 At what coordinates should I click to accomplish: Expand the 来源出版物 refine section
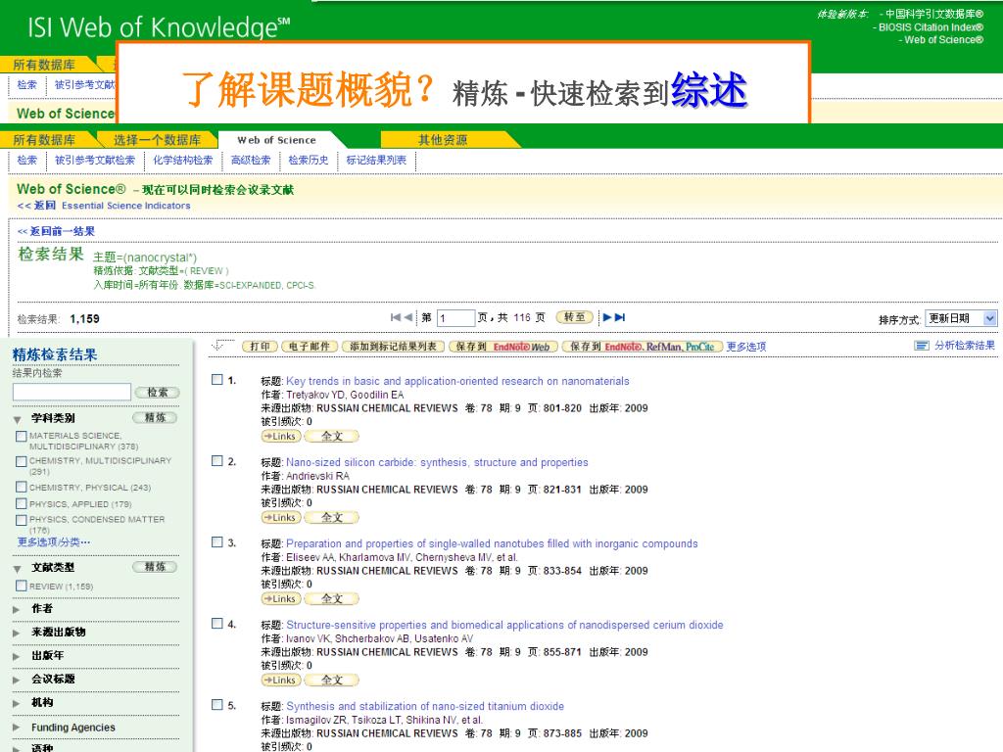(x=17, y=634)
